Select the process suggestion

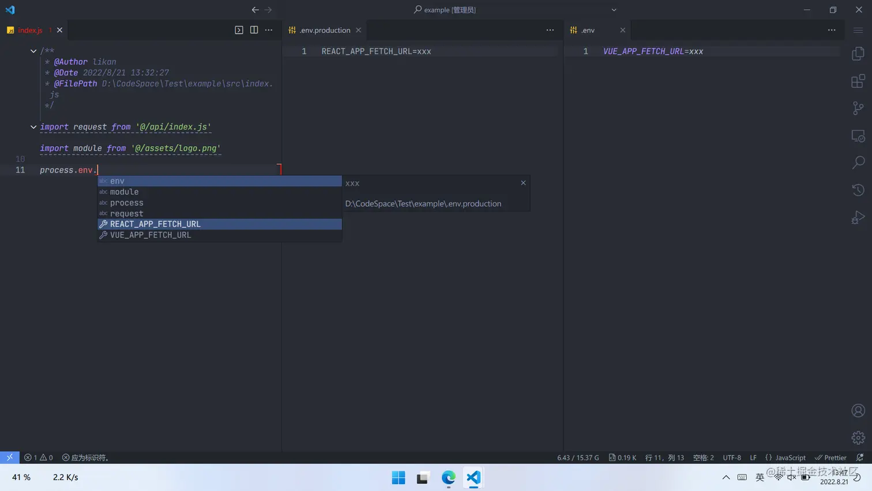click(x=220, y=203)
